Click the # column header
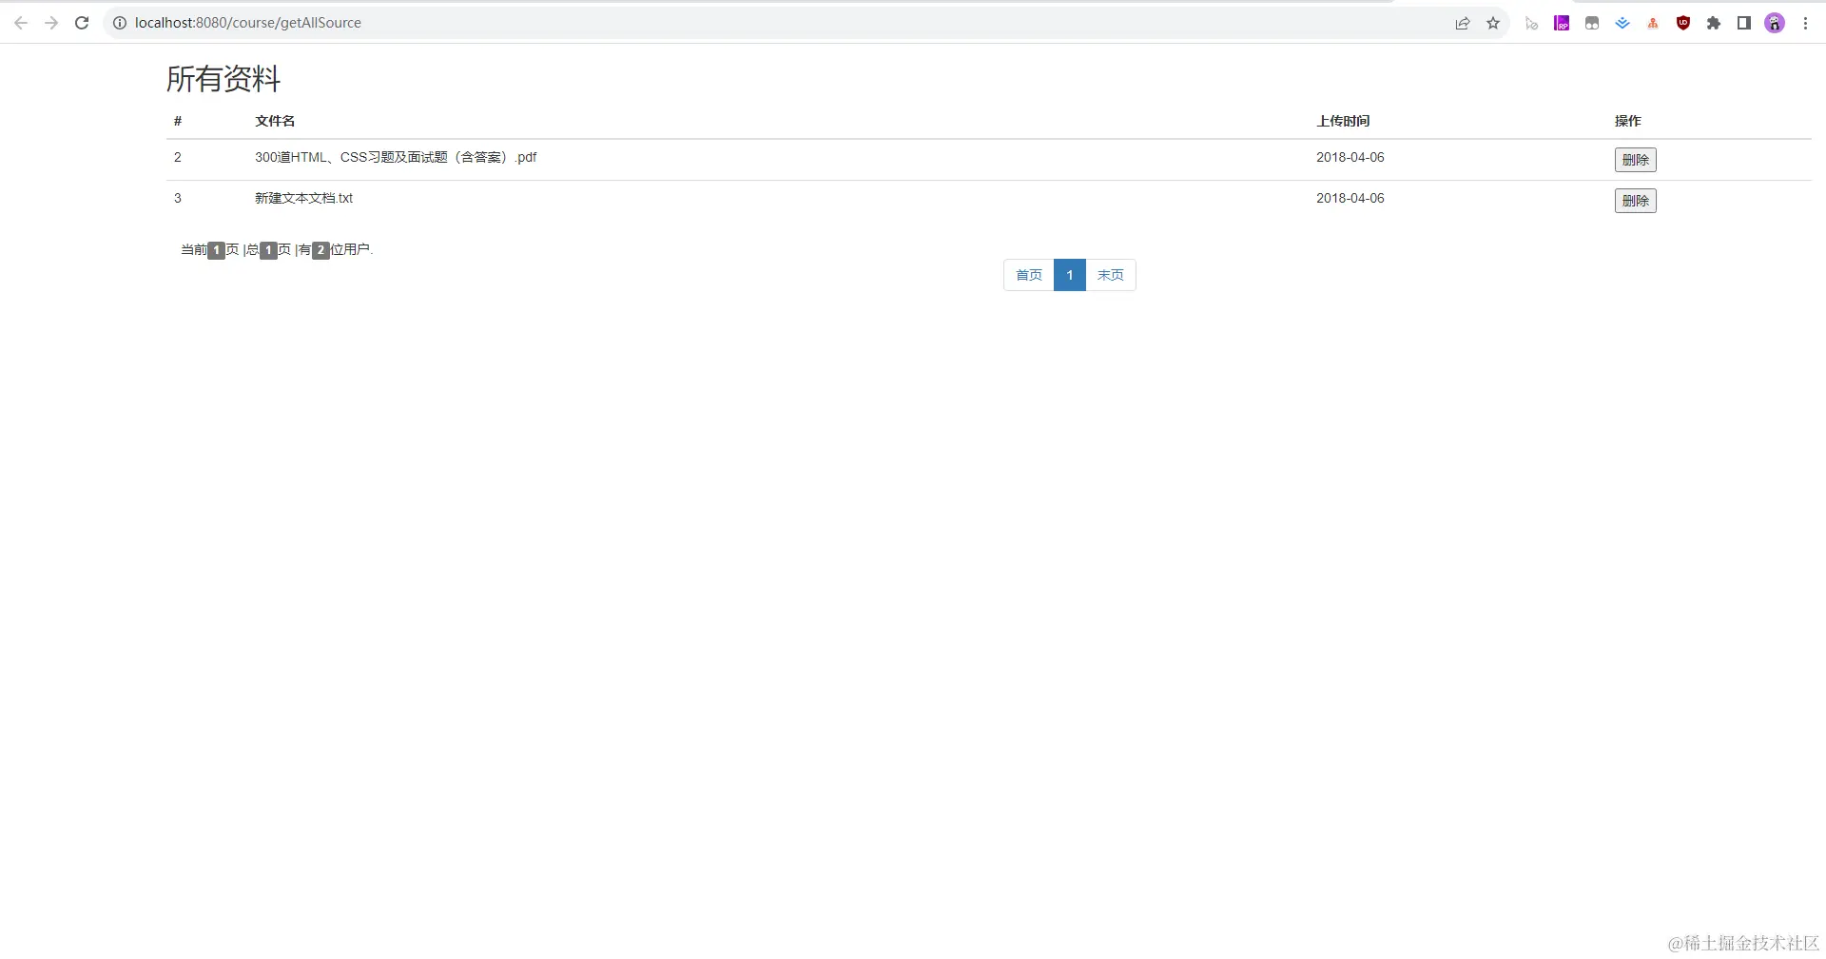The height and width of the screenshot is (959, 1826). (178, 121)
